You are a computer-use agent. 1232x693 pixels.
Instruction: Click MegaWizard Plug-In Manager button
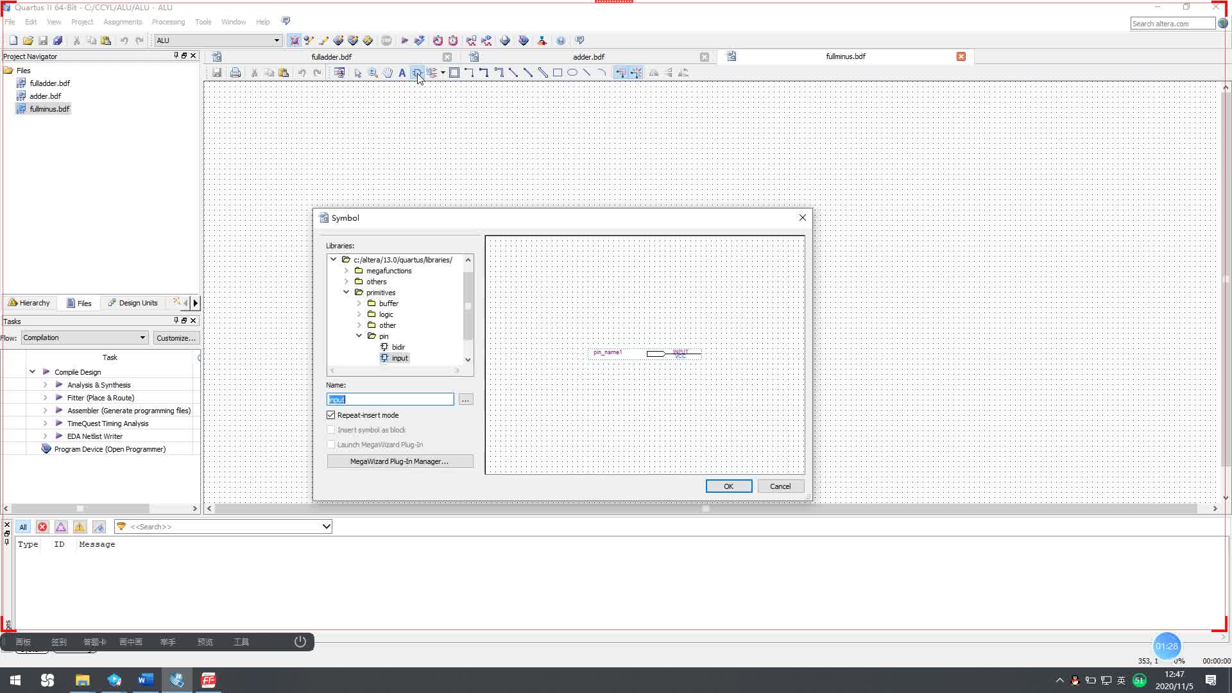398,460
